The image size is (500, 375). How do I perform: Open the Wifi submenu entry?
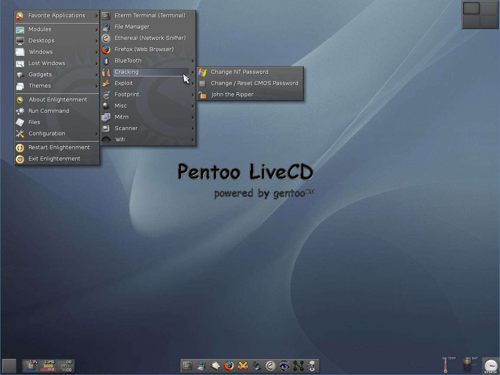[148, 140]
